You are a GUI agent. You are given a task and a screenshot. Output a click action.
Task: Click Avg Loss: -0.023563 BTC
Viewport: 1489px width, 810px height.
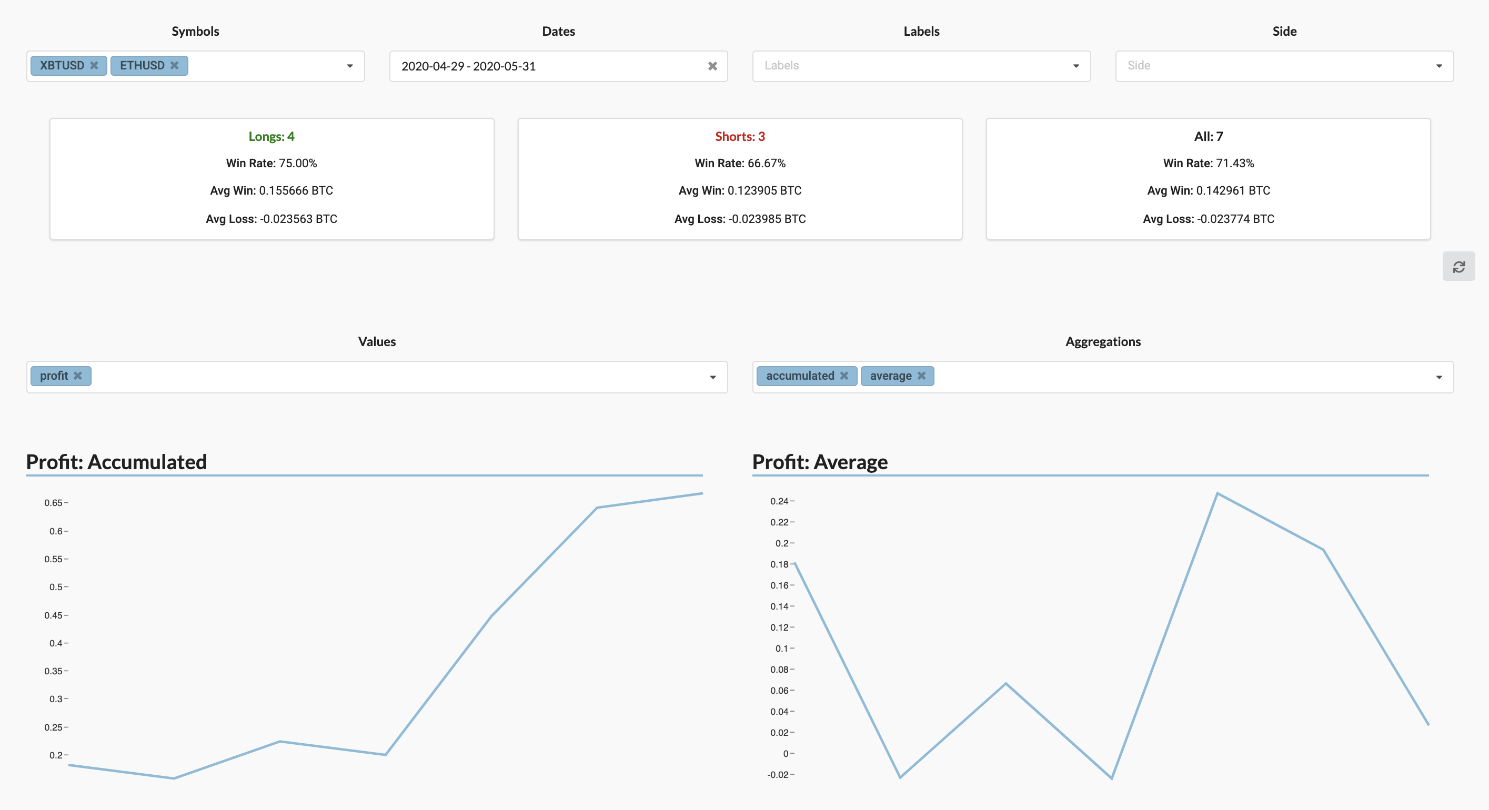click(x=271, y=219)
